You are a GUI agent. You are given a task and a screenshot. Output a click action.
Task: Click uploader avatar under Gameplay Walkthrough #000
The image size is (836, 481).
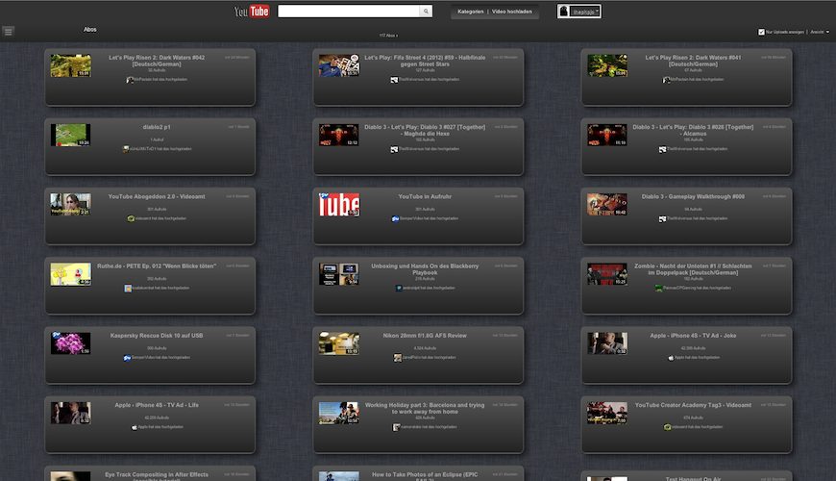coord(662,218)
